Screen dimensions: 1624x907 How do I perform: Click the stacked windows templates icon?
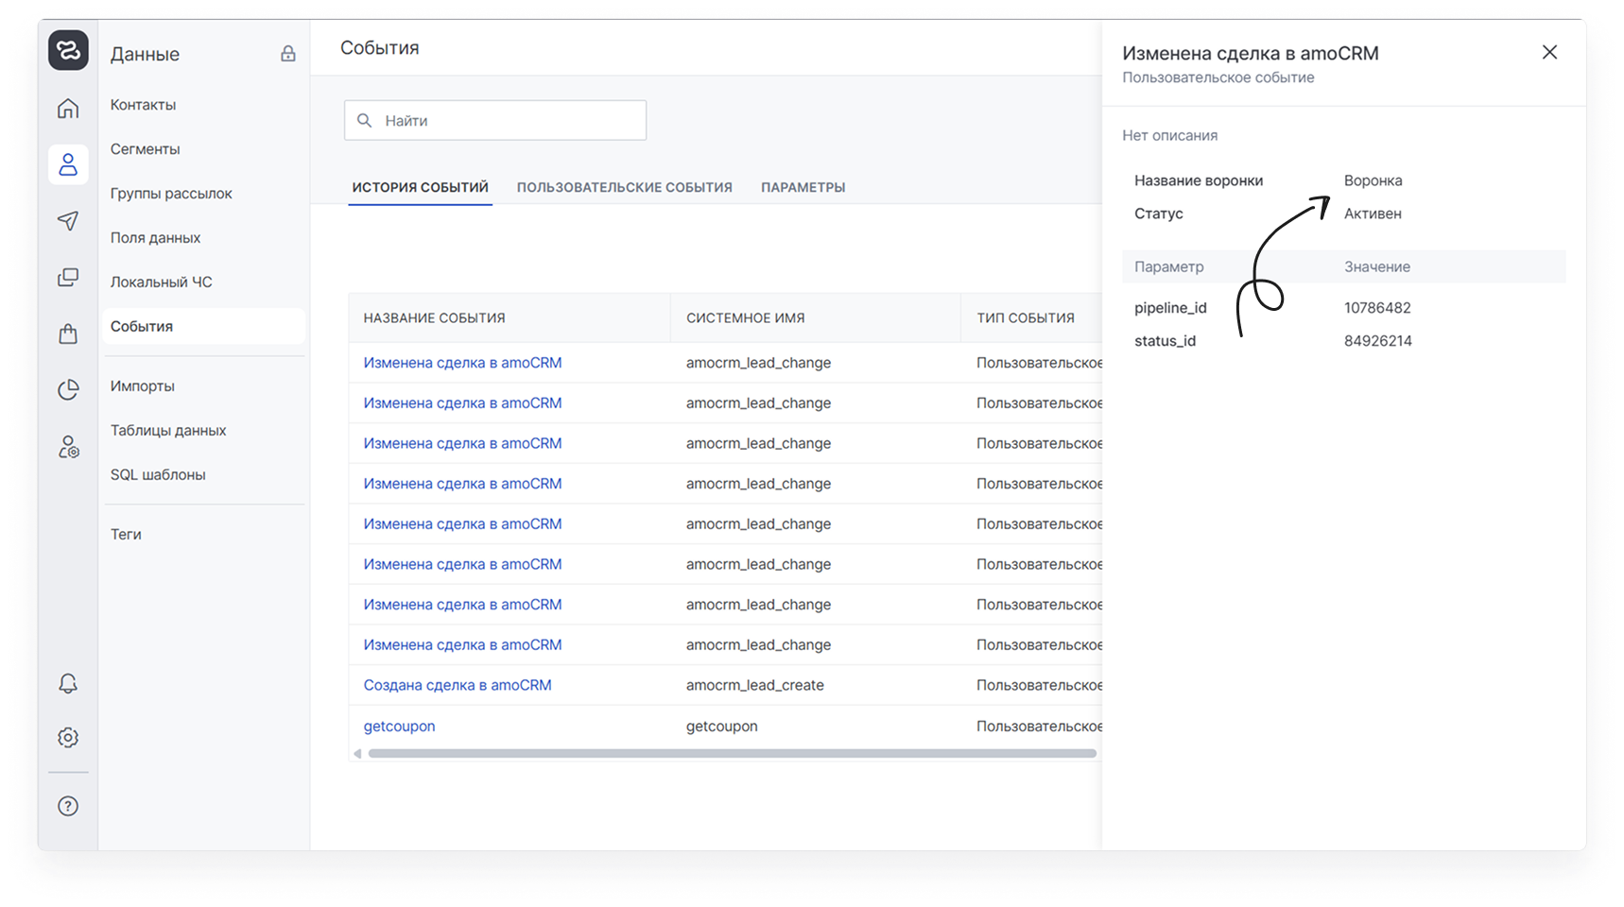click(68, 278)
